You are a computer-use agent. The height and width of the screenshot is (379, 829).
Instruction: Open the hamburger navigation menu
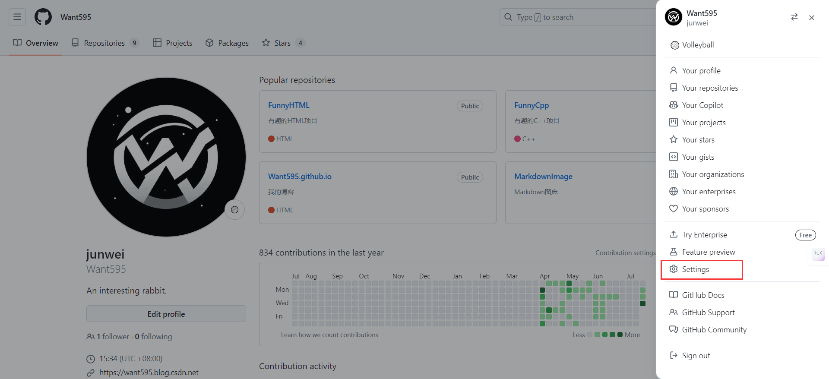pyautogui.click(x=17, y=17)
